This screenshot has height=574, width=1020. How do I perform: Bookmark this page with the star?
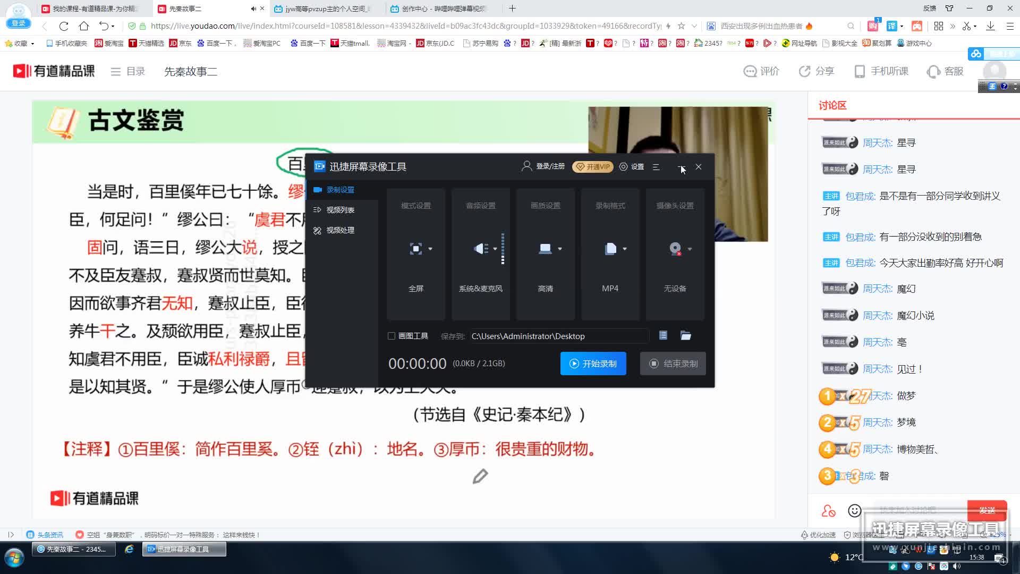pos(681,26)
